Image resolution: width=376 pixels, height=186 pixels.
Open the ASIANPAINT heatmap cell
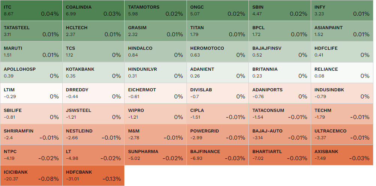tap(342, 31)
